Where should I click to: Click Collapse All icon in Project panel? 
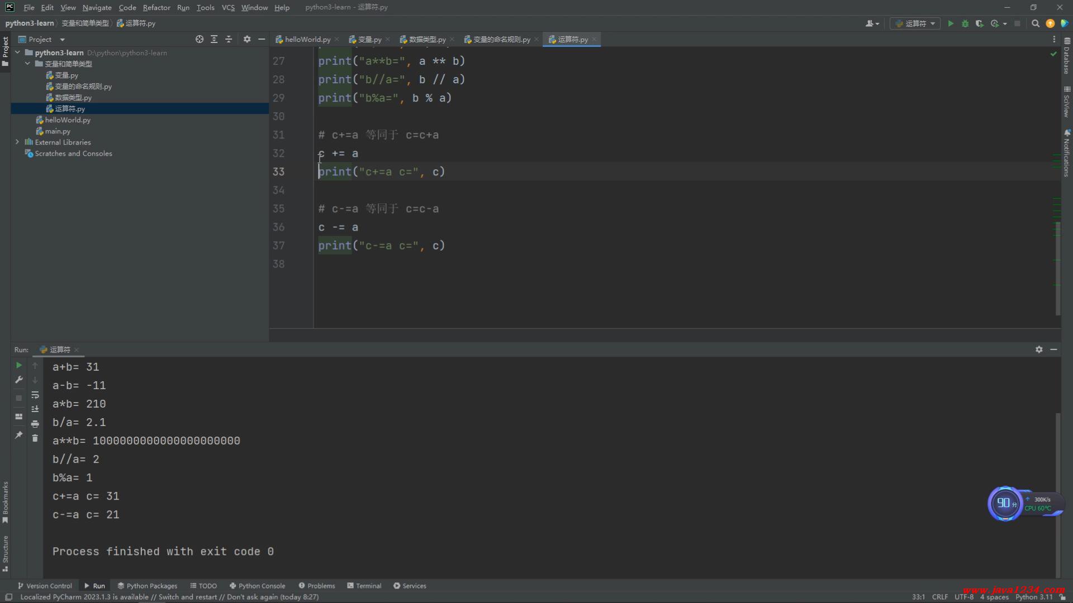click(x=229, y=39)
